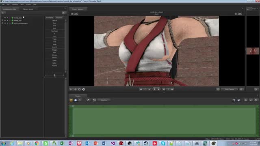
Task: Open the File menu
Action: pyautogui.click(x=3, y=4)
